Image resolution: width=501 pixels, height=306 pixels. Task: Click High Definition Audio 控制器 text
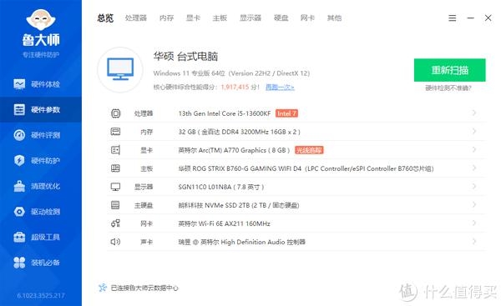coord(263,242)
